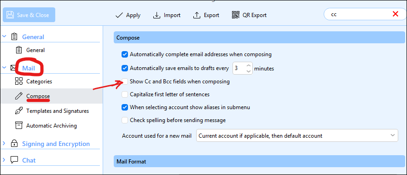Select the Chat section heading

coord(29,160)
